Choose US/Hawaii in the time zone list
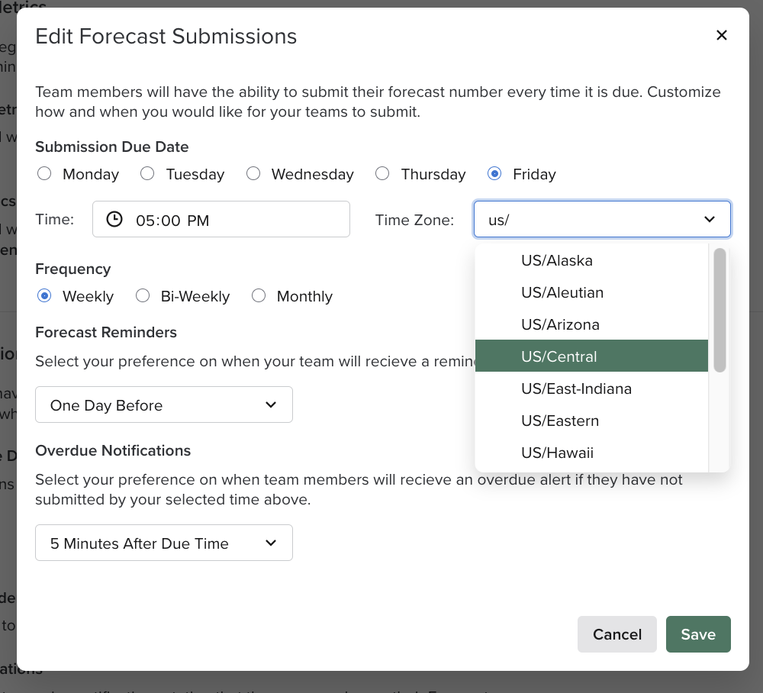 (555, 453)
